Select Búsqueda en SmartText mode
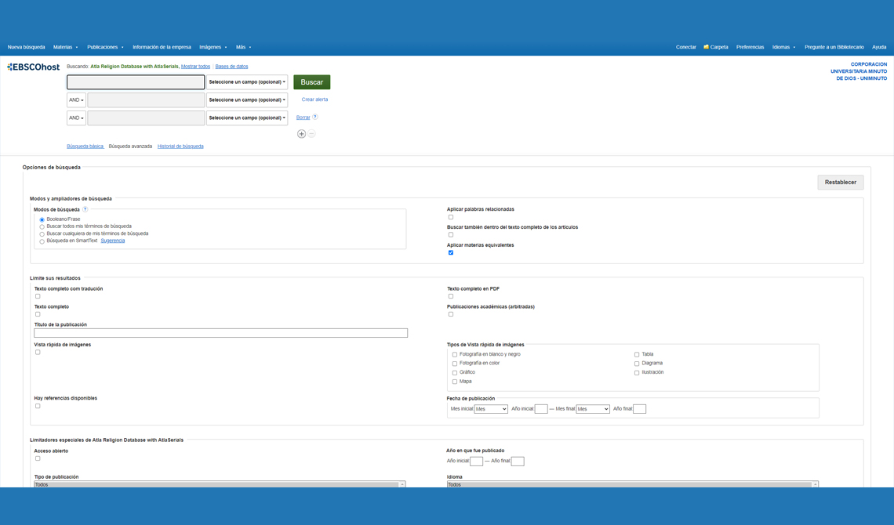Viewport: 894px width, 525px height. point(42,241)
